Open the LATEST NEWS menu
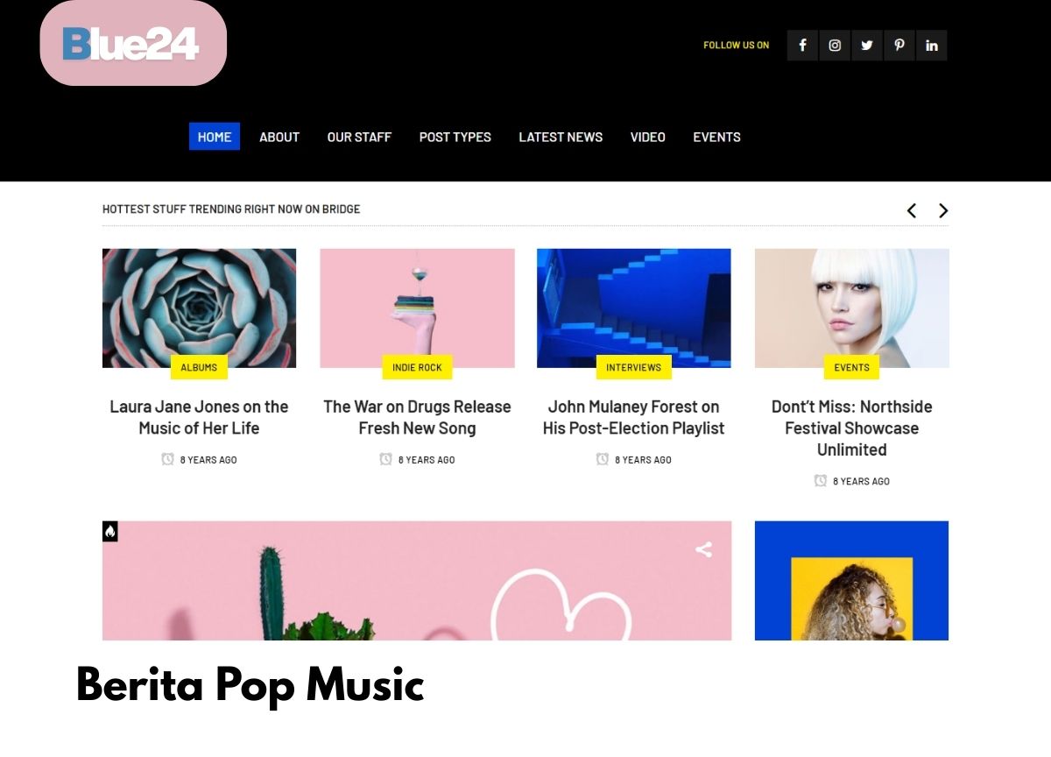 point(561,137)
